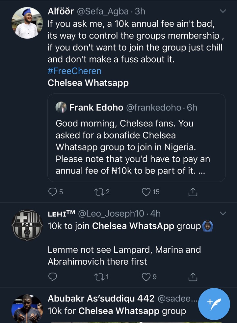Reply to Alföðr's tweet via comment icon
This screenshot has width=237, height=323.
[x=53, y=192]
